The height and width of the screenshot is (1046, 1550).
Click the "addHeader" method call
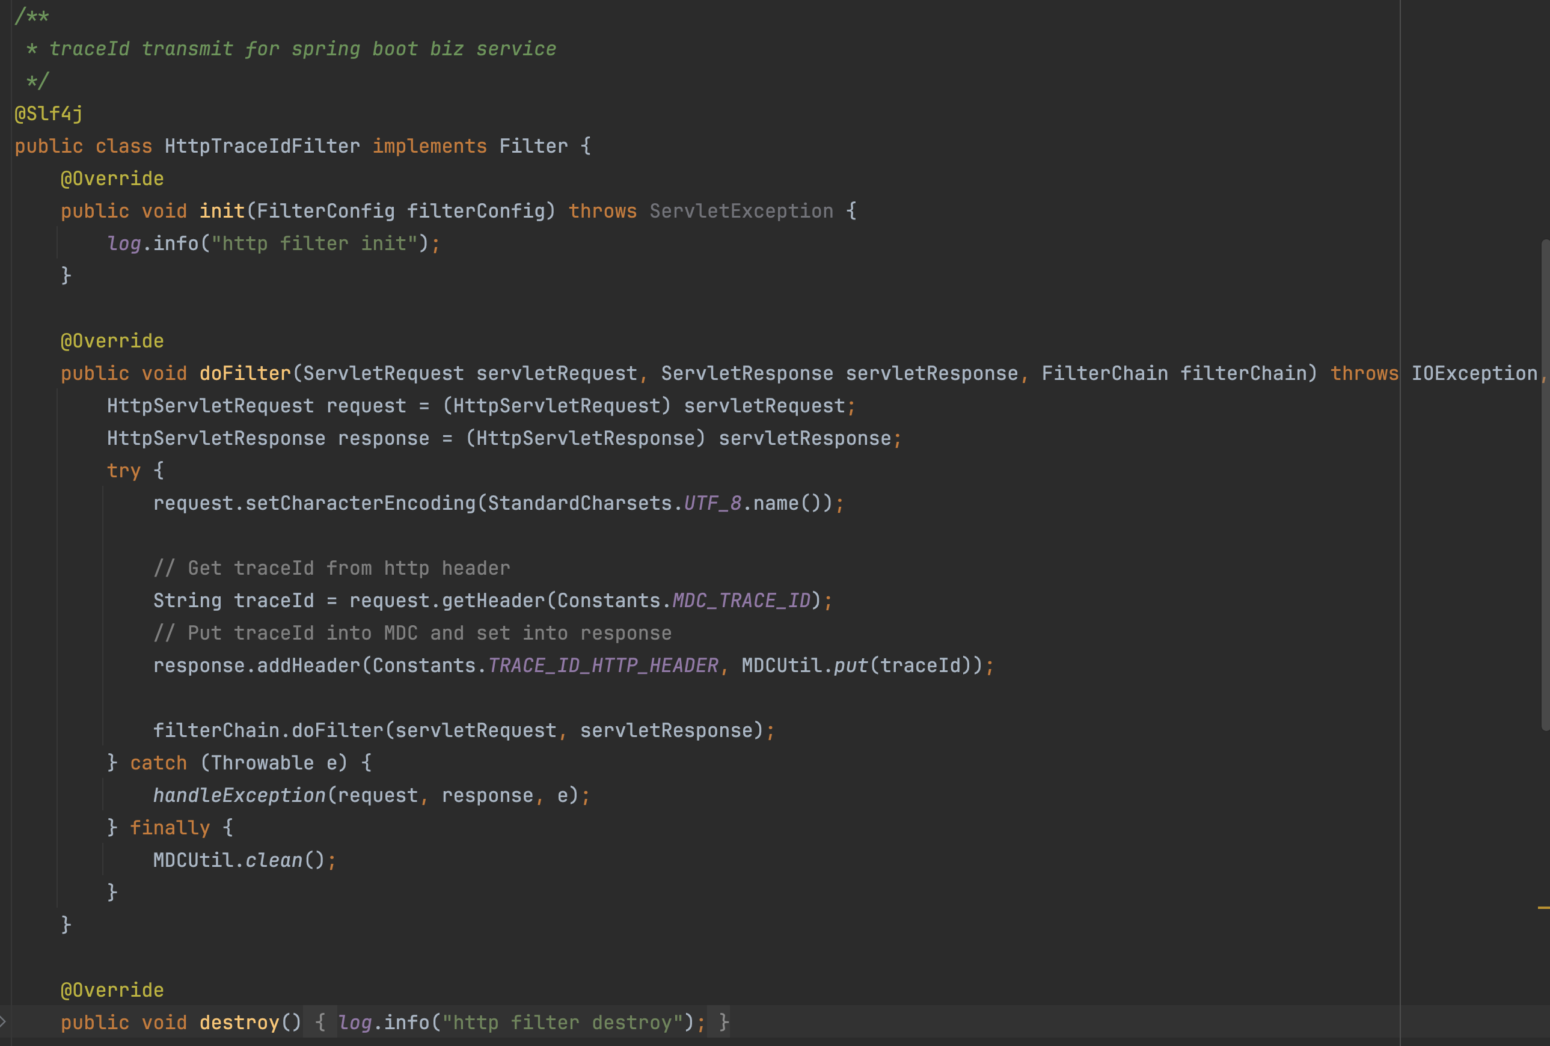point(308,665)
